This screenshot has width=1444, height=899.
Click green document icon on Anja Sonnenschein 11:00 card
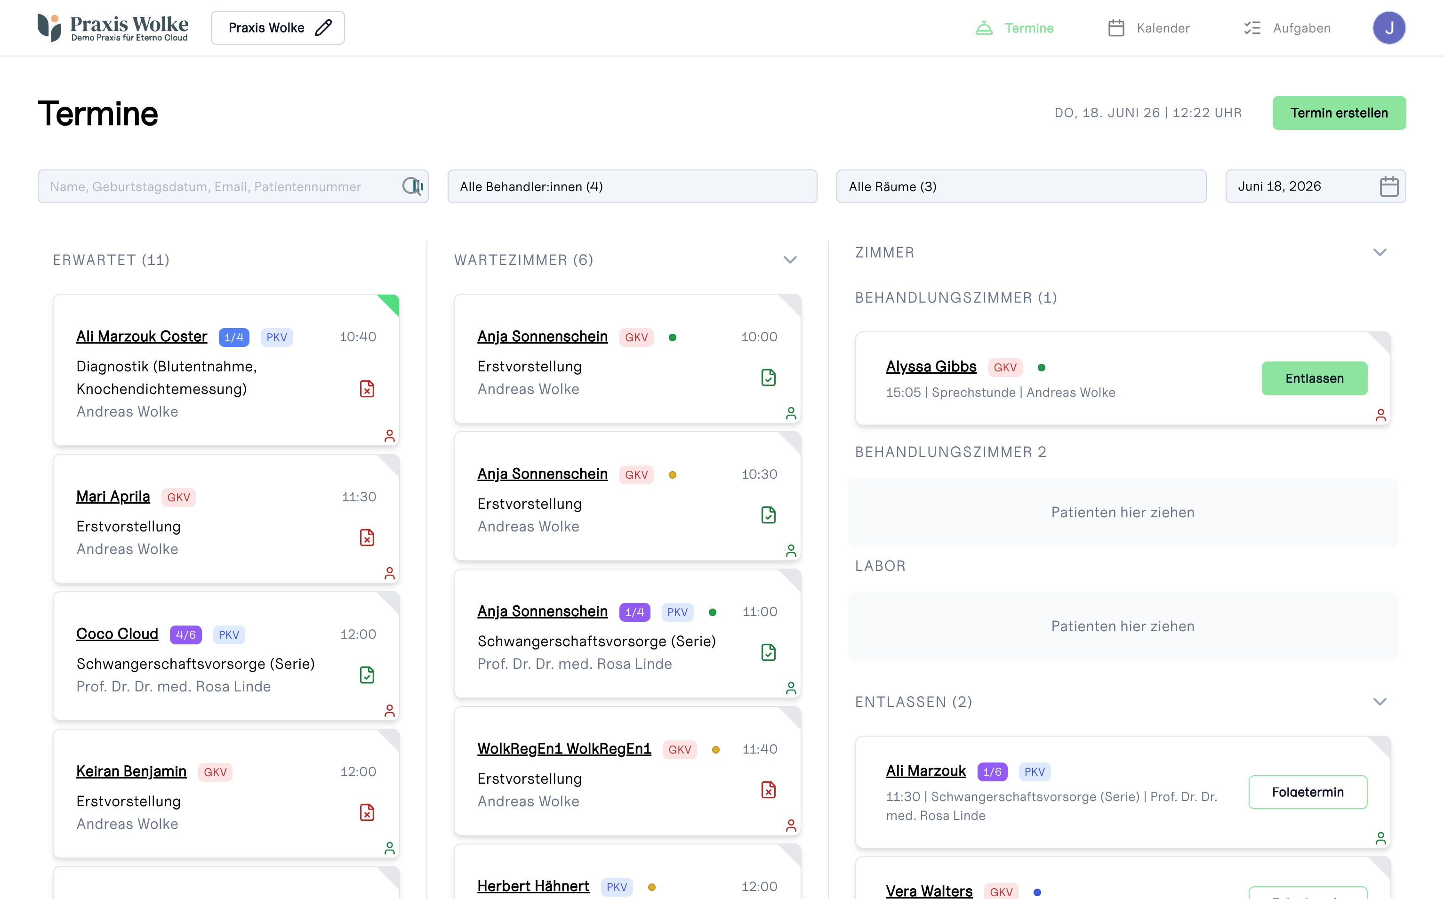(x=768, y=652)
